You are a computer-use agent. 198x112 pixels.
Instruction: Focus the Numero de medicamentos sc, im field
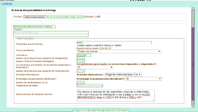point(81,83)
